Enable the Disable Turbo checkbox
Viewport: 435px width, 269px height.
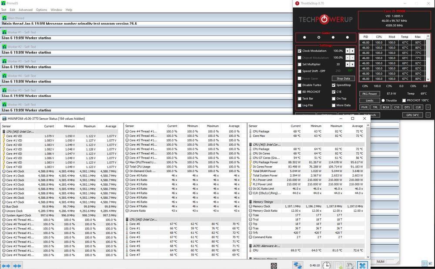(299, 85)
